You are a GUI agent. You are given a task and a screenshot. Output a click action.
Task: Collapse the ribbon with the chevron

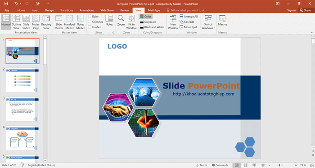pos(311,32)
